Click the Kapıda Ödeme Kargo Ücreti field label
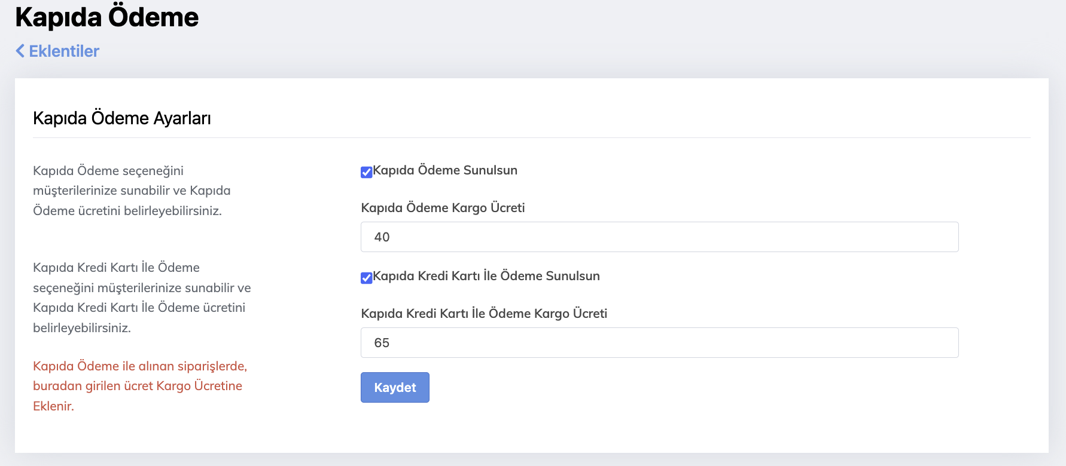The height and width of the screenshot is (466, 1066). click(443, 208)
